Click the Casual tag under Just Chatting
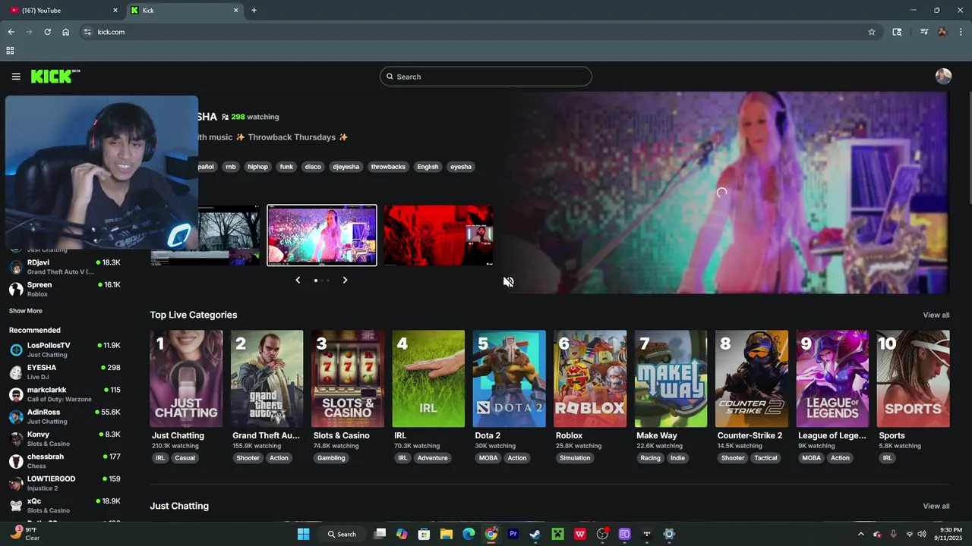 185,458
